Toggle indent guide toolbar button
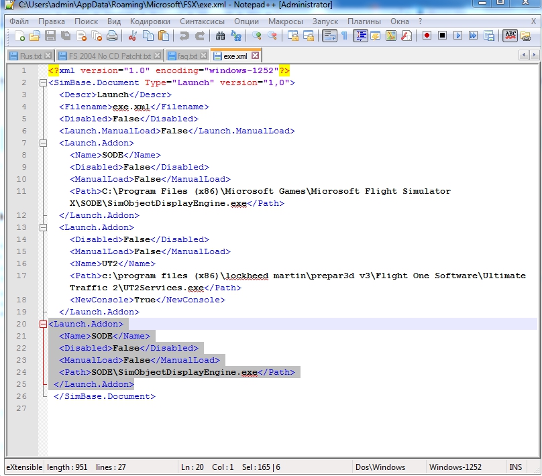This screenshot has height=476, width=542. (360, 36)
